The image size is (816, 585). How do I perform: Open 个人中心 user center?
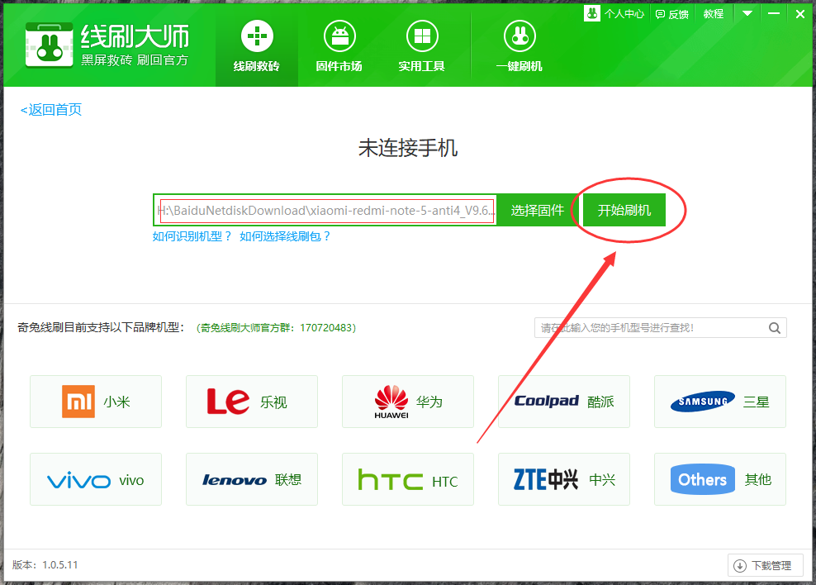(x=614, y=13)
